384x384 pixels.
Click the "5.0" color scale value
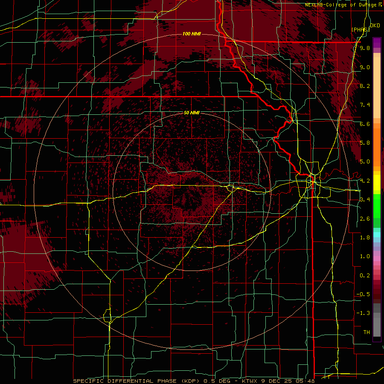coord(365,162)
